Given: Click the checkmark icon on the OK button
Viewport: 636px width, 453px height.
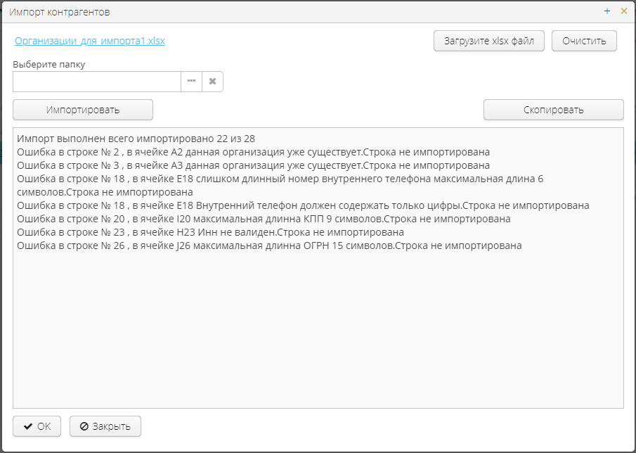Looking at the screenshot, I should (x=27, y=426).
